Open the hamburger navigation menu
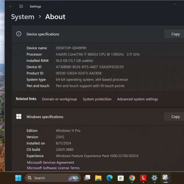This screenshot has width=184, height=184. pyautogui.click(x=21, y=6)
